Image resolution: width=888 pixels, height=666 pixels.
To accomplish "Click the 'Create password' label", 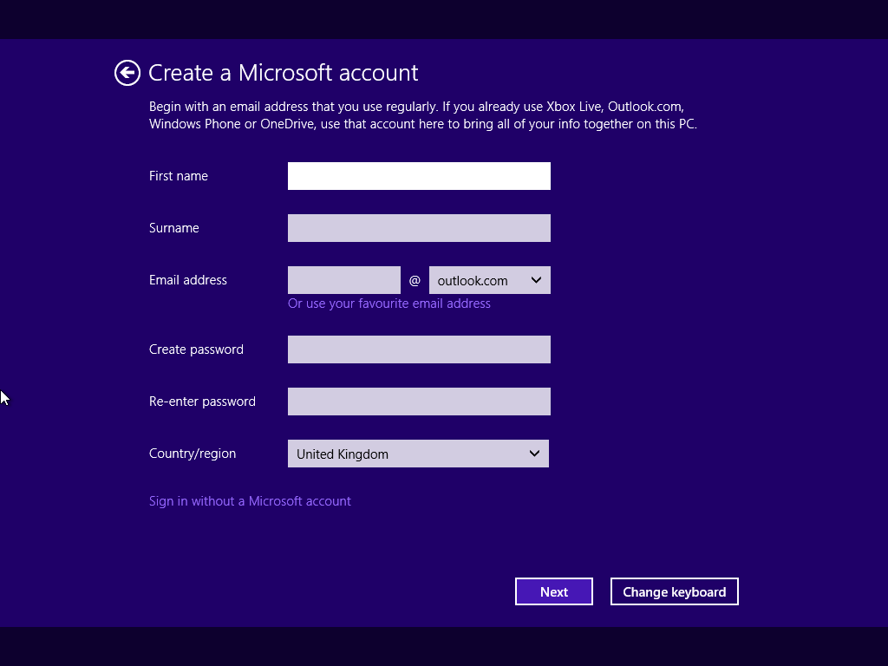I will 196,349.
